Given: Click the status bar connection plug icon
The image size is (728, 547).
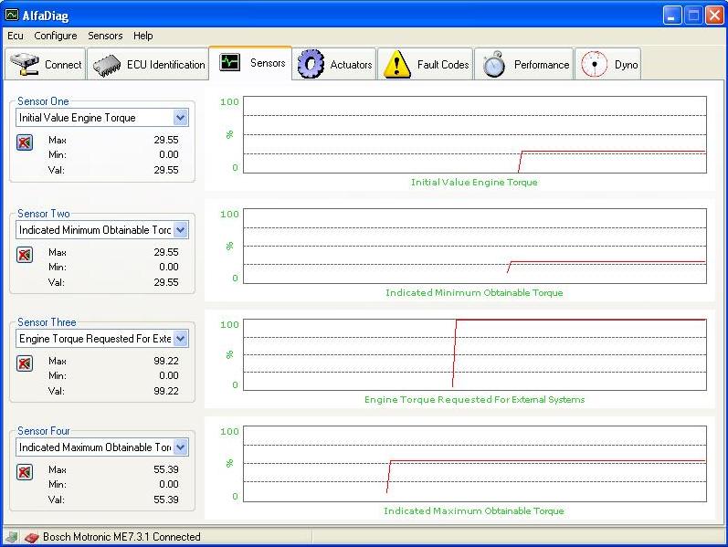Looking at the screenshot, I should click(12, 537).
